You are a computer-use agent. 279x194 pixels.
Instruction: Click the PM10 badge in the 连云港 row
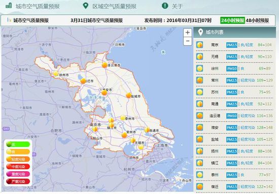232,116
